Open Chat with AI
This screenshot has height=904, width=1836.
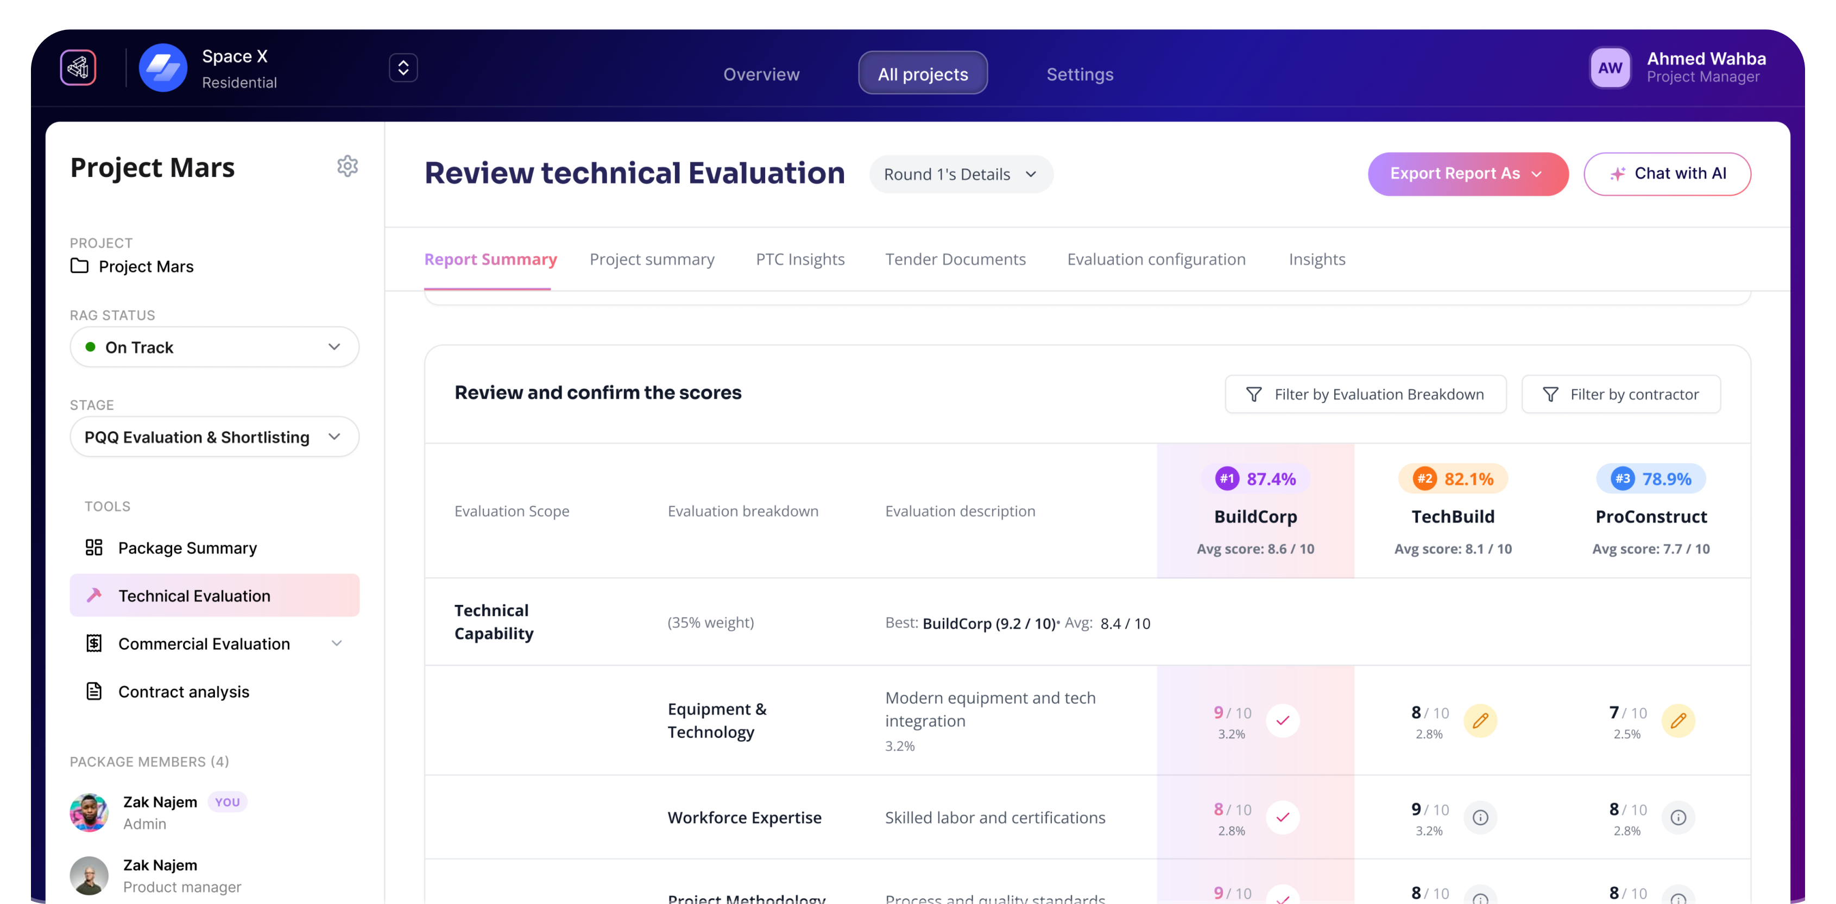(1667, 174)
